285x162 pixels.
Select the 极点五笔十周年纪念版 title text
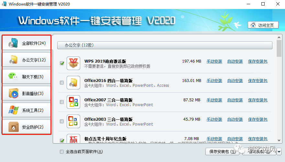click(x=105, y=139)
